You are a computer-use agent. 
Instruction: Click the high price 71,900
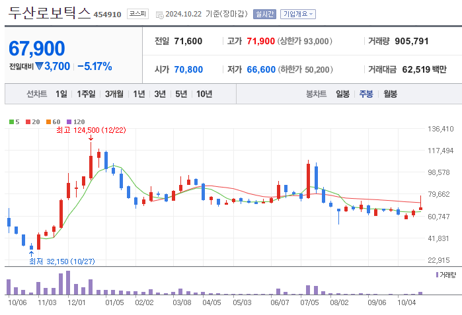click(x=261, y=41)
